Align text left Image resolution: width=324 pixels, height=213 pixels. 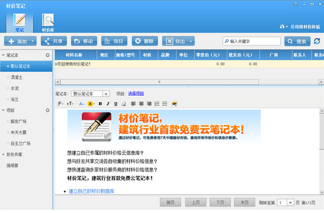[x=133, y=104]
